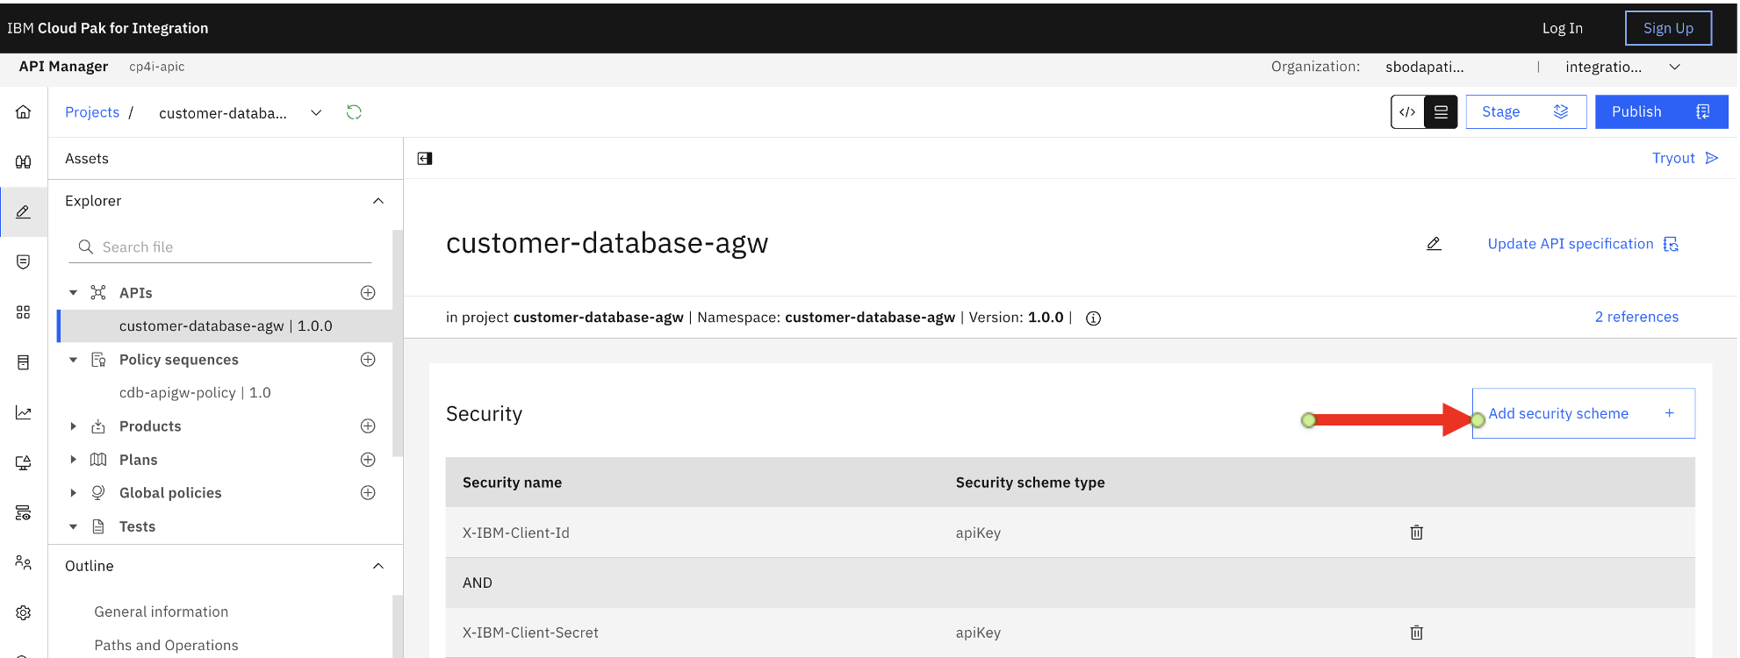The width and height of the screenshot is (1740, 658).
Task: Collapse the Tests tree node
Action: (x=74, y=526)
